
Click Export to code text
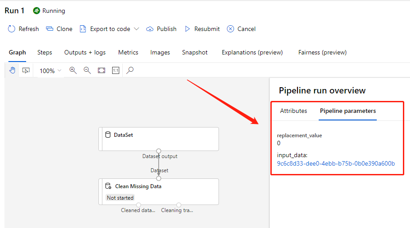pyautogui.click(x=110, y=29)
